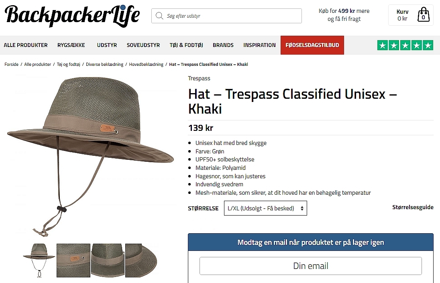Click the main hat product image
The image size is (440, 283).
point(90,157)
